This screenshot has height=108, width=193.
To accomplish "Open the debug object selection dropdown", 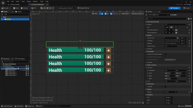I will click(66, 8).
